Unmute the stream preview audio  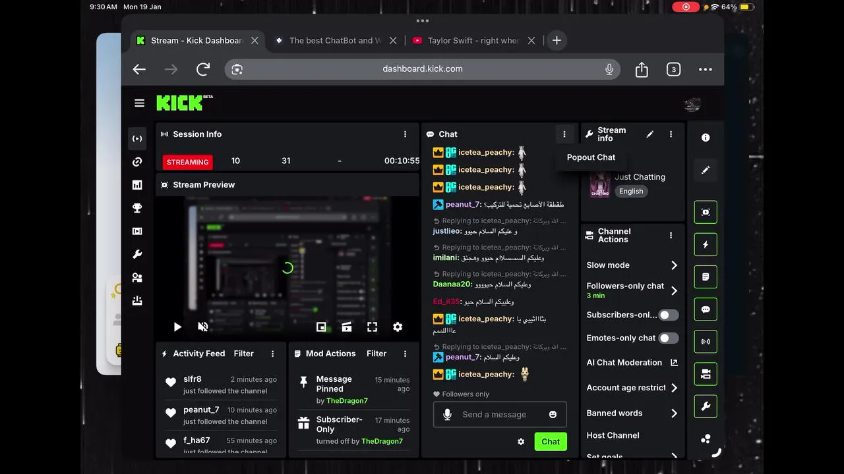tap(203, 327)
